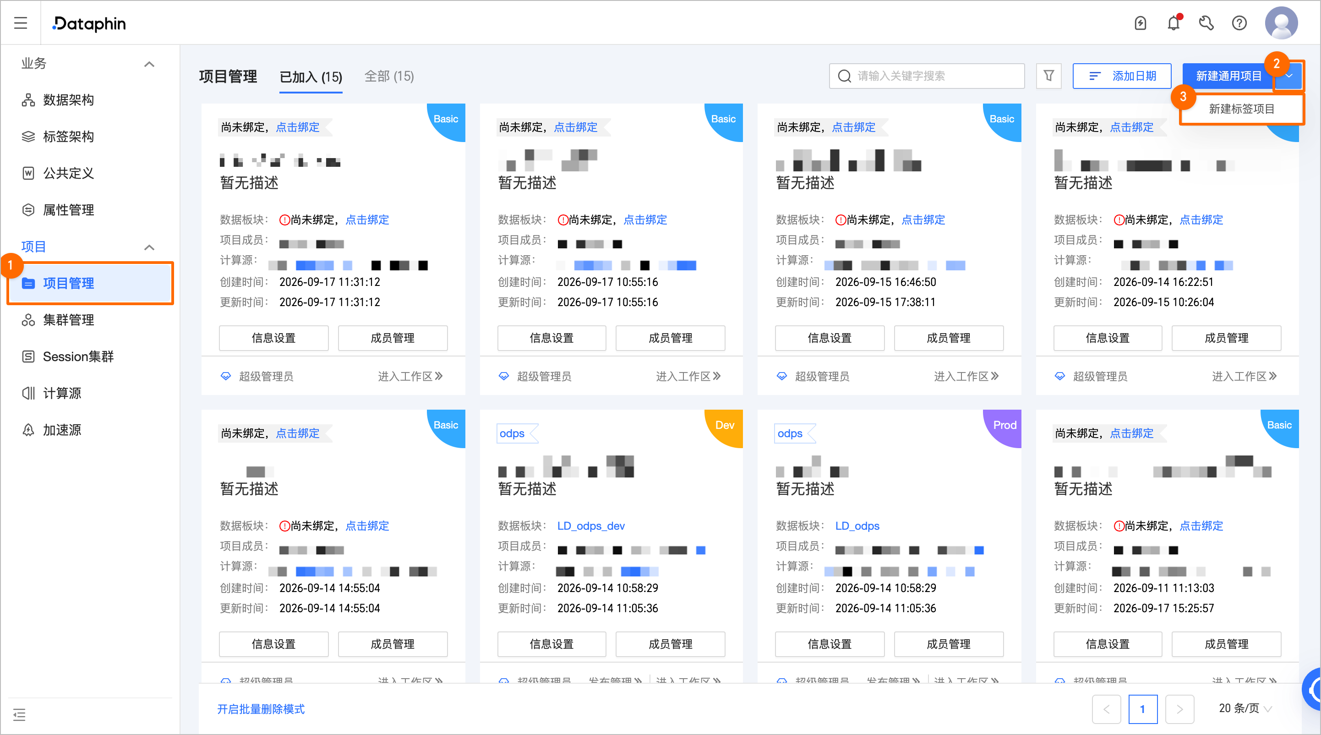Click 信息设置 on the 2026-09-17 11:31:12 card
The image size is (1321, 735).
tap(274, 338)
